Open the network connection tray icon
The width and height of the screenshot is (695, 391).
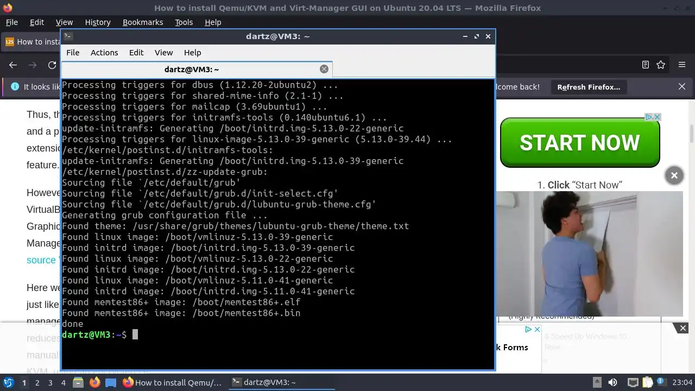click(x=633, y=382)
